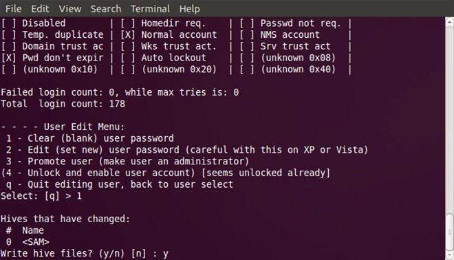Open the File menu
Screen dimensions: 454x260
pos(13,9)
